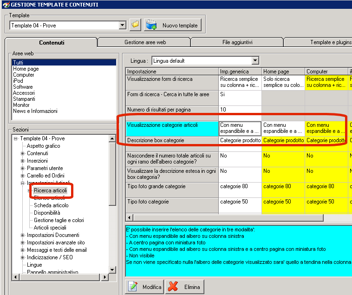Expand the Contenuti tree node
This screenshot has height=295, width=352.
[23, 153]
